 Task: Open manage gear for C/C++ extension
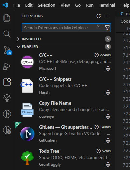108,68
